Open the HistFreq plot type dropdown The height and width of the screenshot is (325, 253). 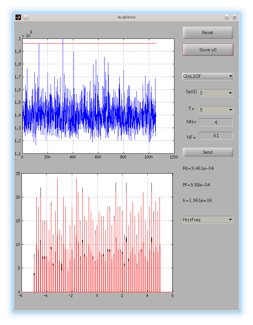(207, 220)
